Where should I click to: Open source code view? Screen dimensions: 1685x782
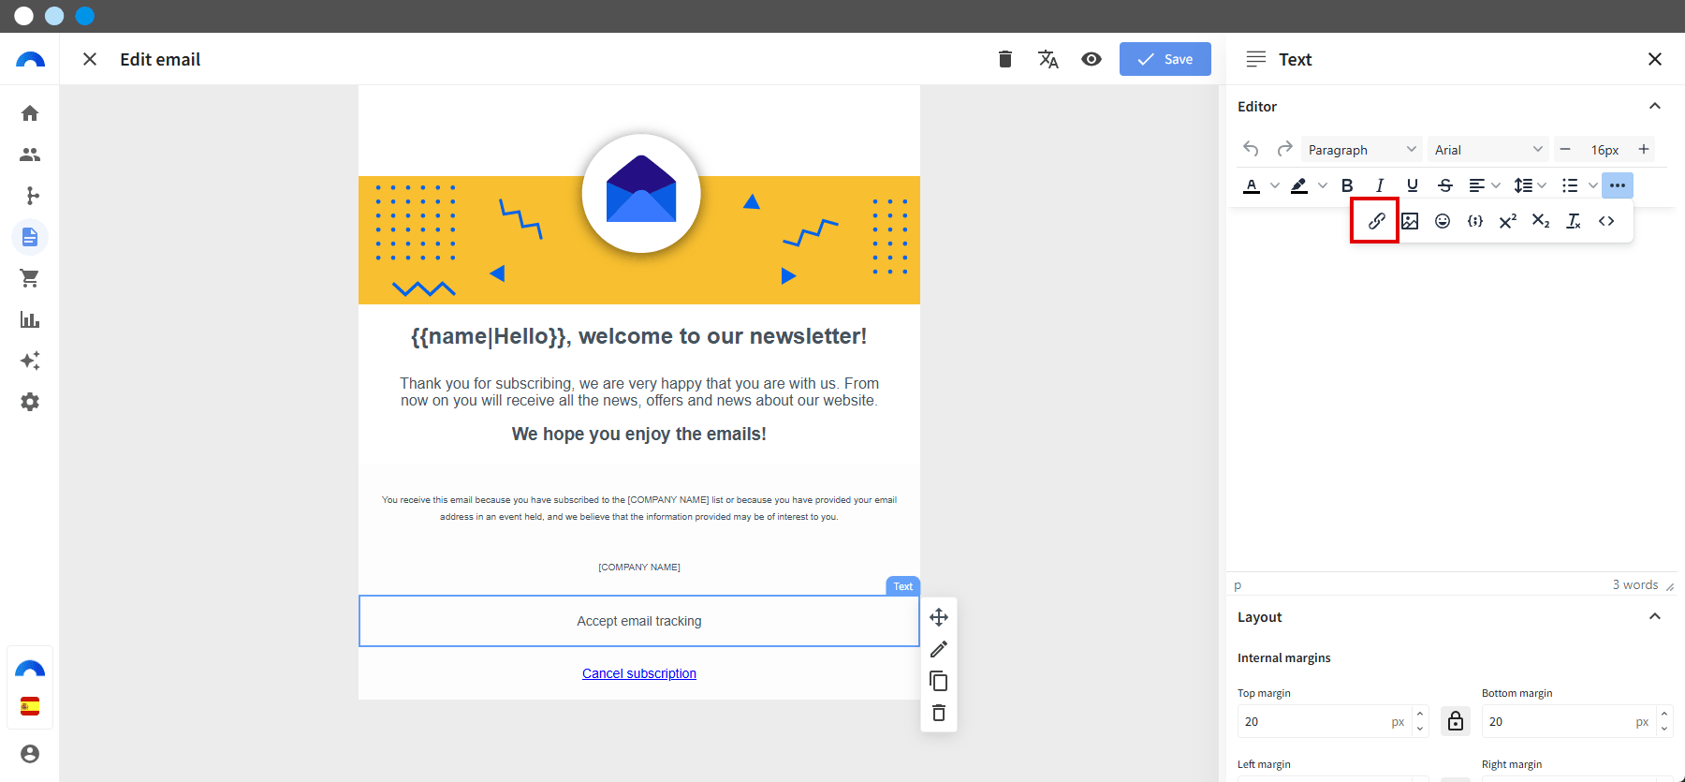(1606, 221)
